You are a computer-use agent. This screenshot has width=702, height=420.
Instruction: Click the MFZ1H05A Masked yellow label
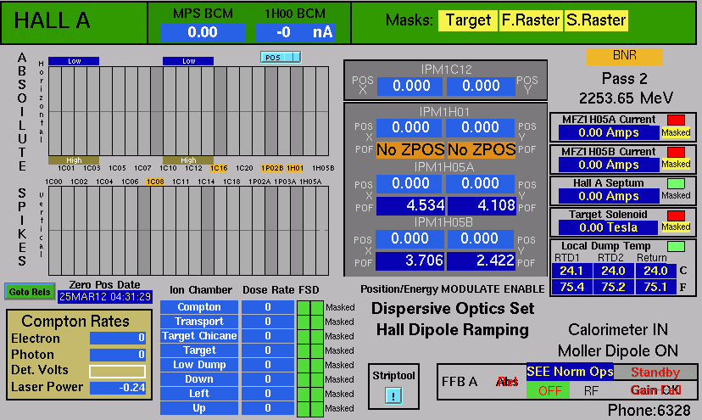(x=676, y=132)
